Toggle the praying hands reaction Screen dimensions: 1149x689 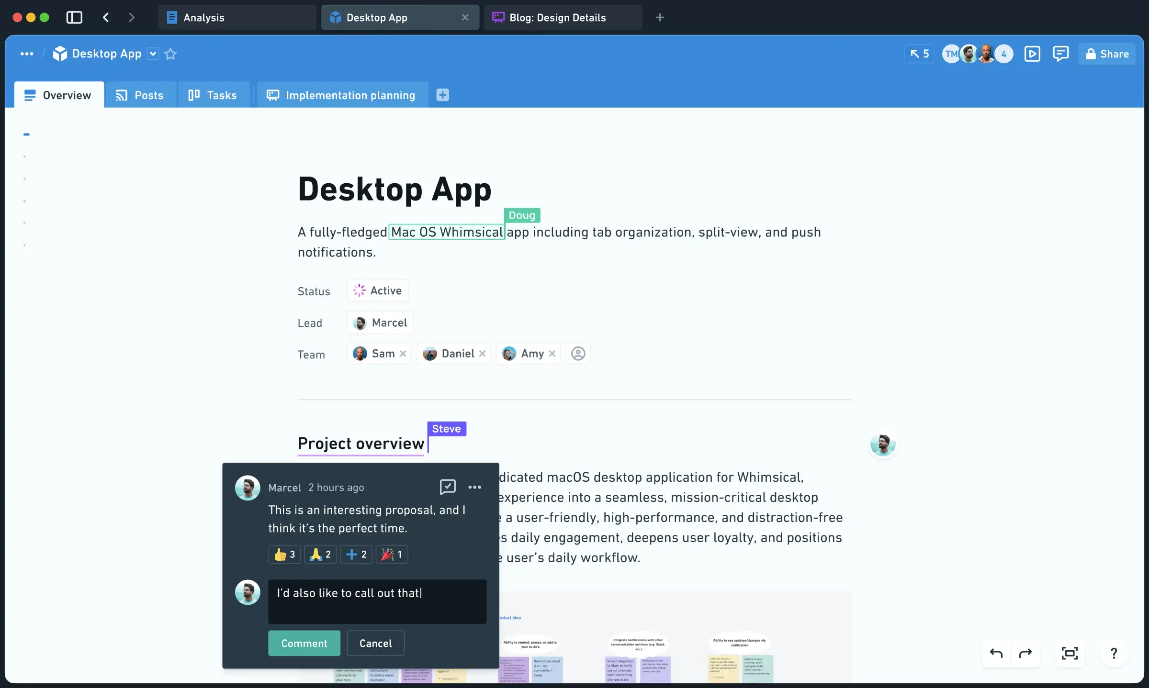point(320,555)
